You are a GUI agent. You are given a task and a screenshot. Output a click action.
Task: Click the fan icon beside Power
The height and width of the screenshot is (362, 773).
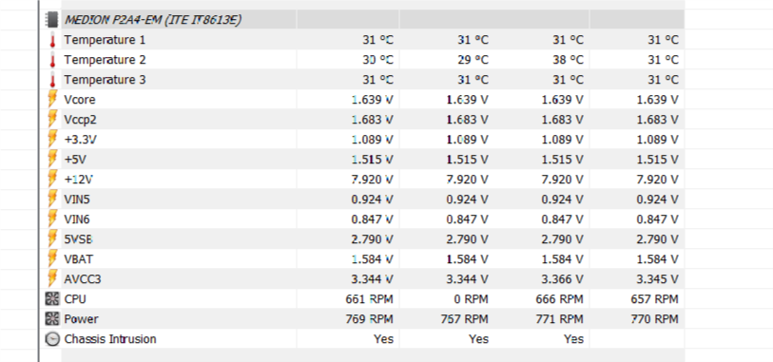pos(51,319)
